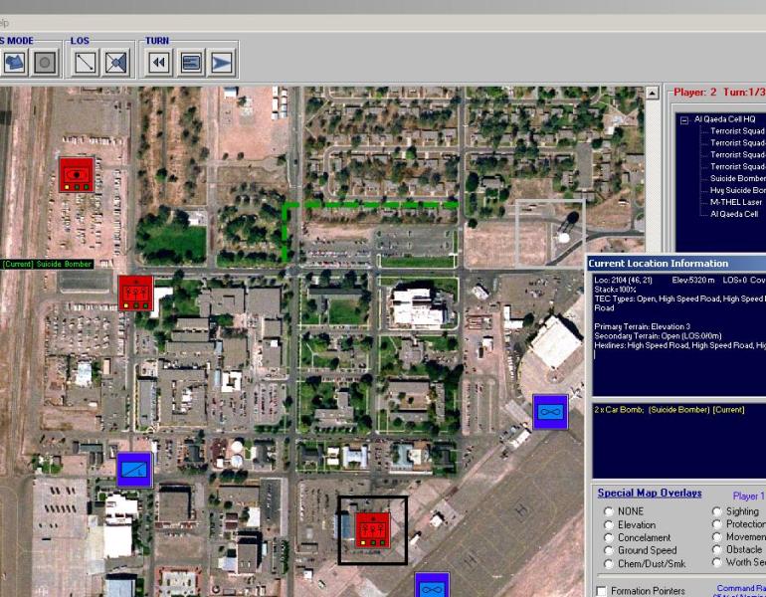Click the Special Map Overlays heading
Image resolution: width=766 pixels, height=597 pixels.
click(x=649, y=494)
